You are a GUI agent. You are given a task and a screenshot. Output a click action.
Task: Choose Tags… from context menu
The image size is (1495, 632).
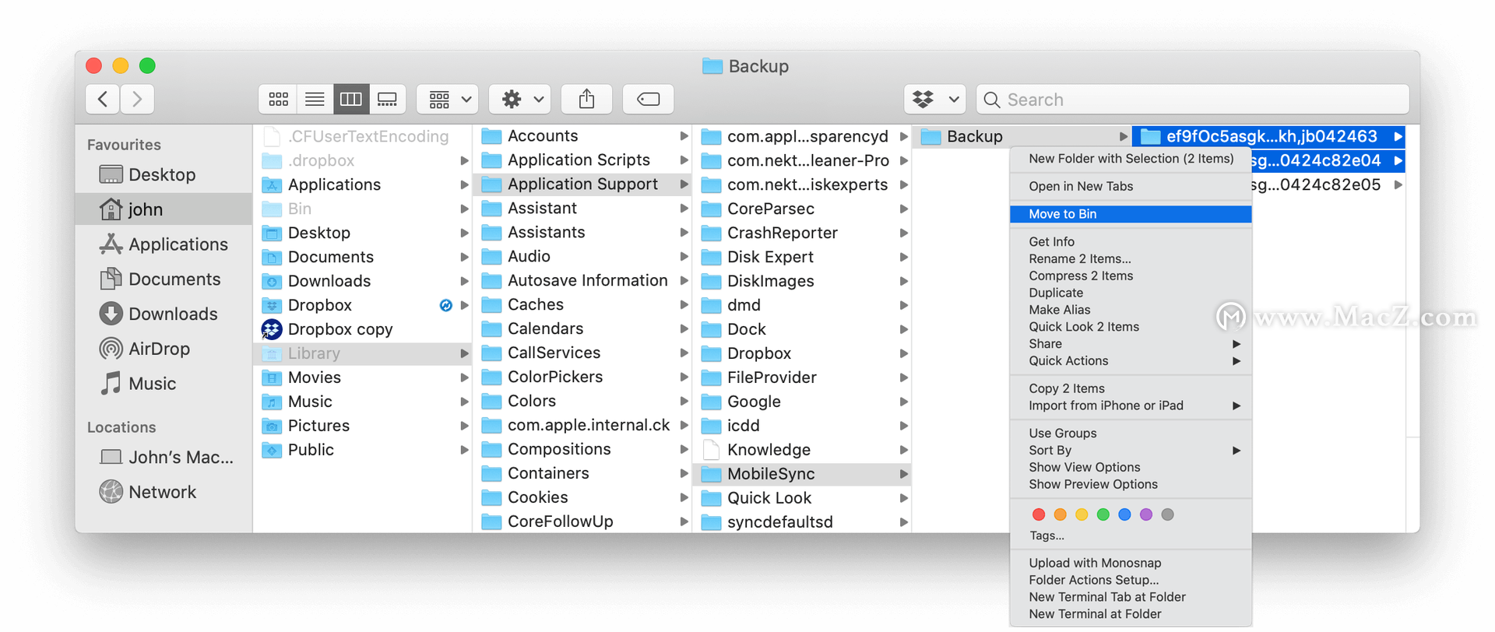click(1131, 536)
